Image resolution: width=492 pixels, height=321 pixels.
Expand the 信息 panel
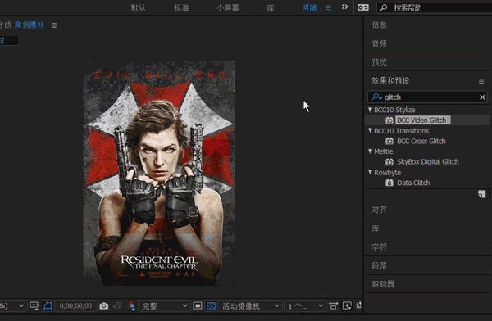[380, 25]
